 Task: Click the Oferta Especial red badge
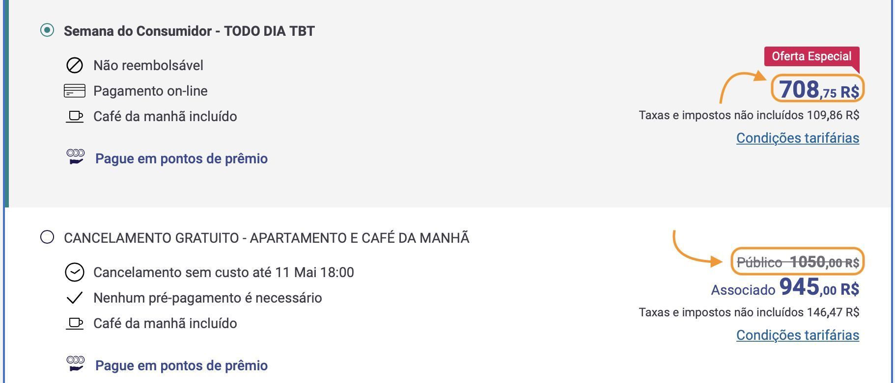tap(811, 56)
